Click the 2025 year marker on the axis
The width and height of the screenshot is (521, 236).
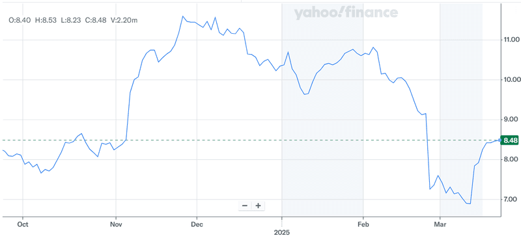point(282,232)
